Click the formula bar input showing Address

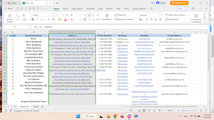coord(126,27)
